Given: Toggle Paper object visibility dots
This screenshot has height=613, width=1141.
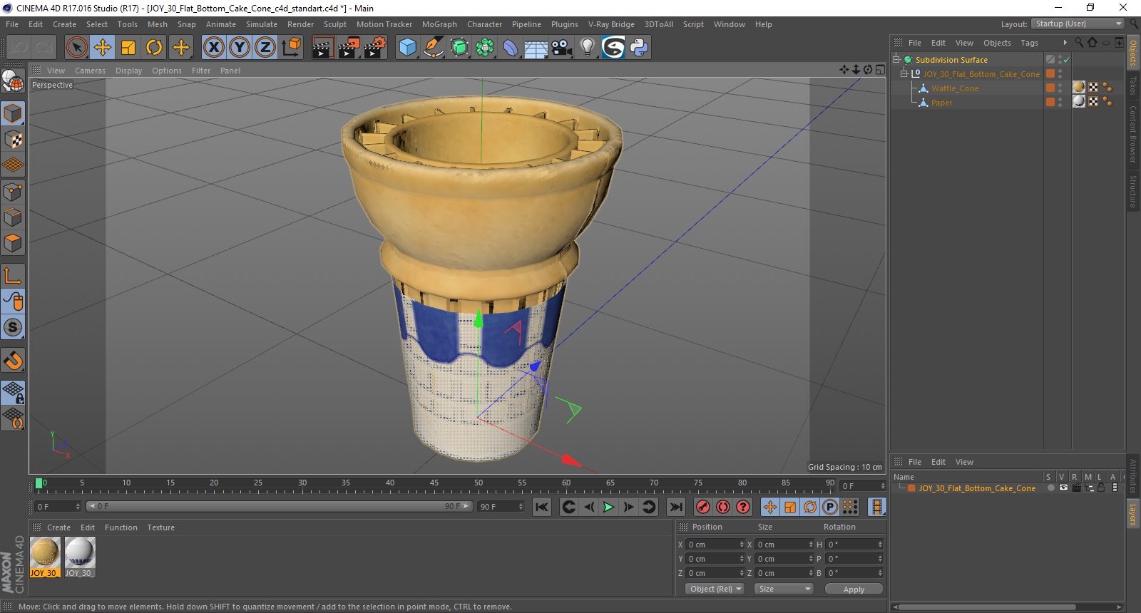Looking at the screenshot, I should pyautogui.click(x=1060, y=103).
